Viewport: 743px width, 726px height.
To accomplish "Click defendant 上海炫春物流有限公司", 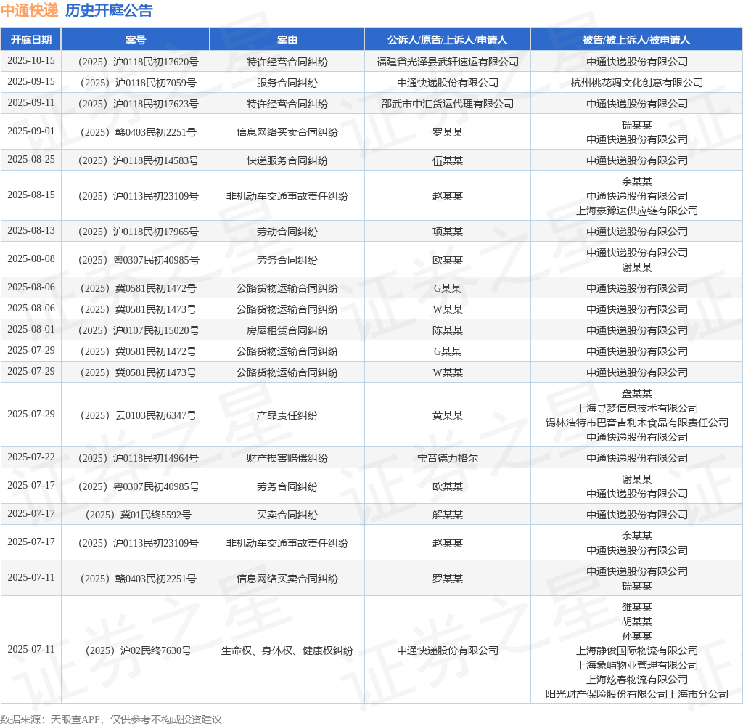I will [x=637, y=680].
